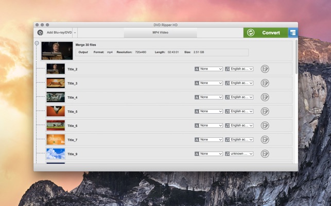Click the Add Blu-ray/DVD disc icon
The width and height of the screenshot is (331, 206).
click(40, 33)
